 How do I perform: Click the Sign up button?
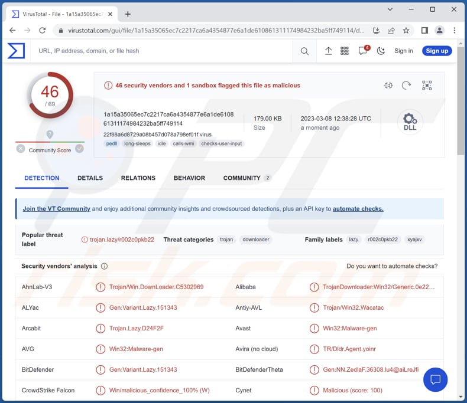[x=437, y=51]
